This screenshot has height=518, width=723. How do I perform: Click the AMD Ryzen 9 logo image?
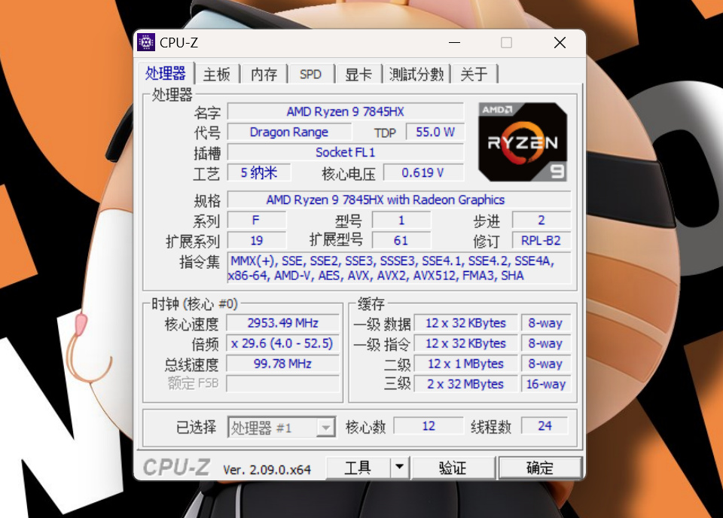point(523,142)
